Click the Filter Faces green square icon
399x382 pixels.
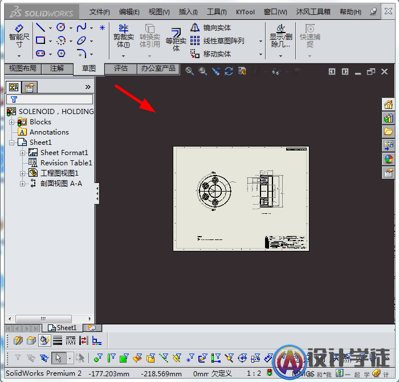[x=124, y=358]
